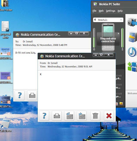Click the phone image in Nokia PC Suite

pyautogui.click(x=108, y=37)
